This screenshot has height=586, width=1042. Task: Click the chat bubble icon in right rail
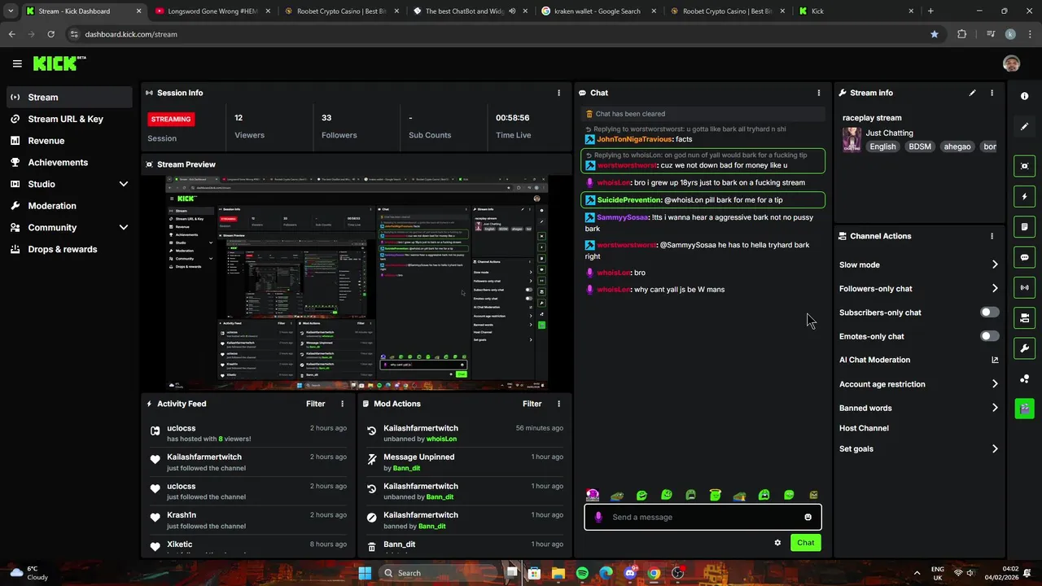coord(1024,257)
